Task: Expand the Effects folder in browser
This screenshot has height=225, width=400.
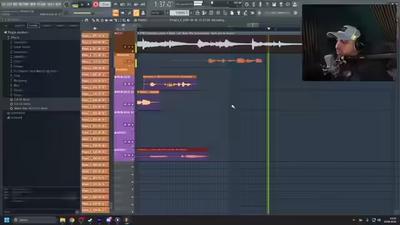Action: tap(8, 37)
